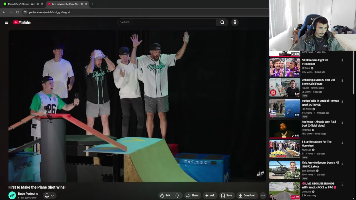Open Fox News Strait of Hormuz thumbnail
The image size is (356, 200).
pos(285,108)
